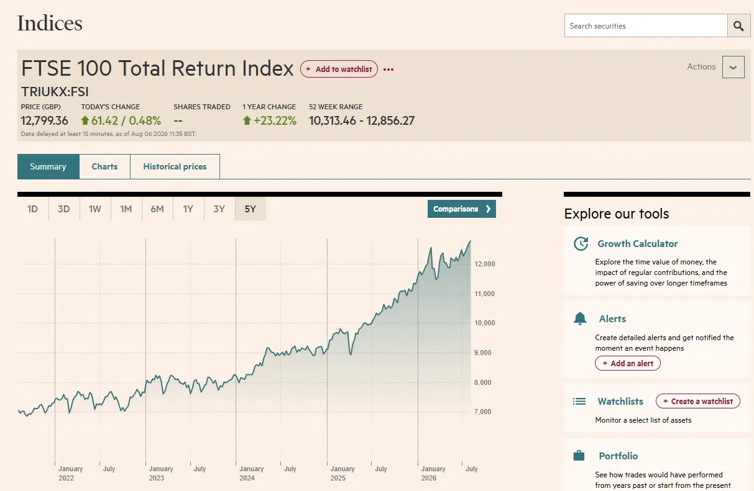Click the magnifier search button
The image size is (754, 491).
(738, 26)
